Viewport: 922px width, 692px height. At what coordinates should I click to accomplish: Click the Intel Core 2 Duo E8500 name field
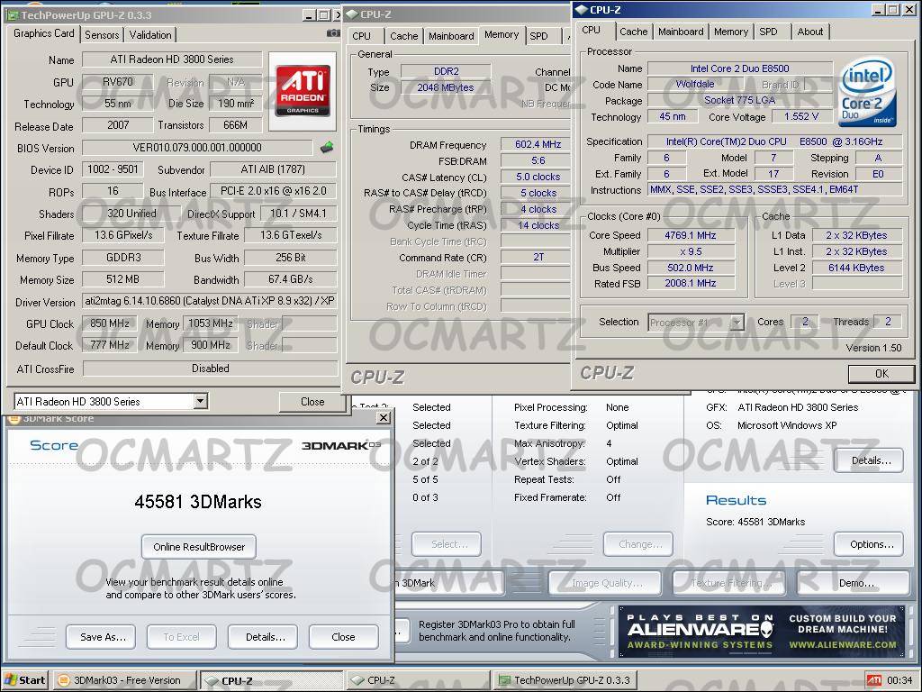coord(740,68)
